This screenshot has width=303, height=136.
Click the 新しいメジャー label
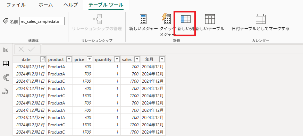[x=143, y=29]
